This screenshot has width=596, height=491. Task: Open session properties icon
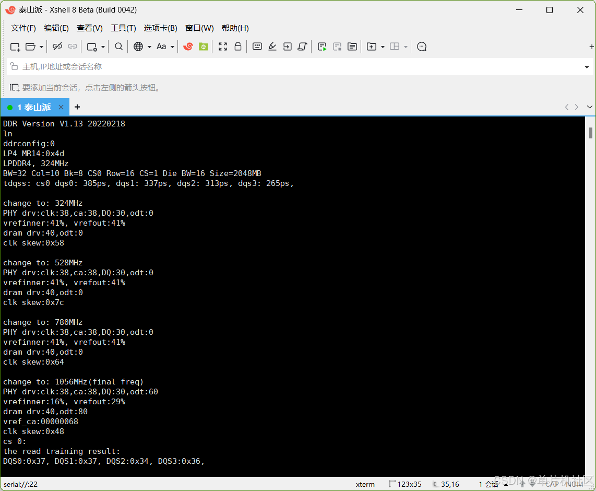92,47
